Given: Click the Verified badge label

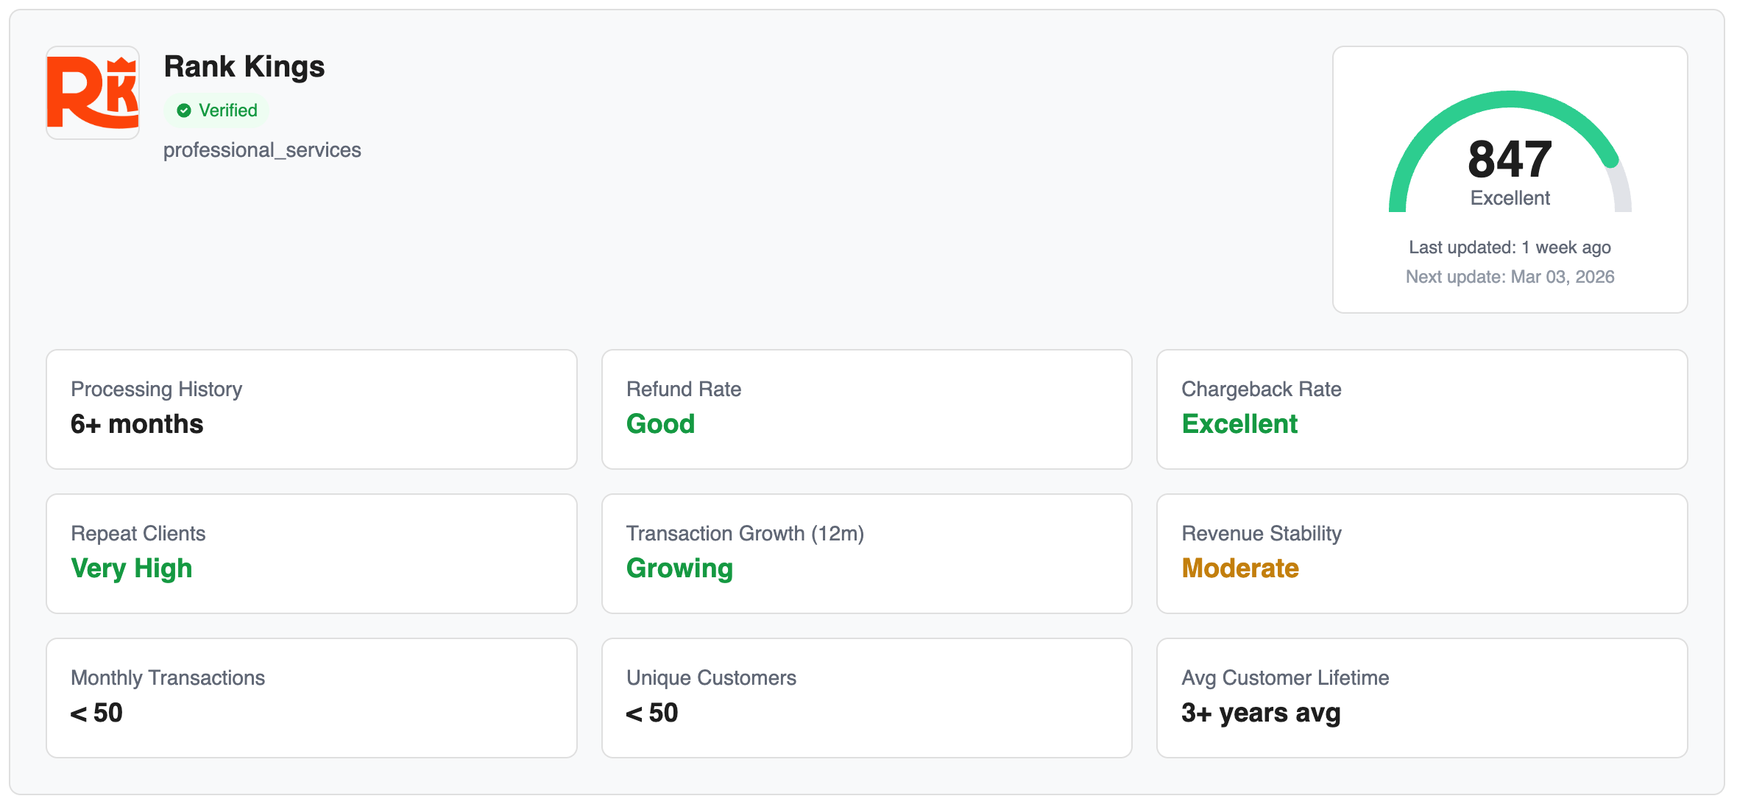Looking at the screenshot, I should (x=227, y=110).
